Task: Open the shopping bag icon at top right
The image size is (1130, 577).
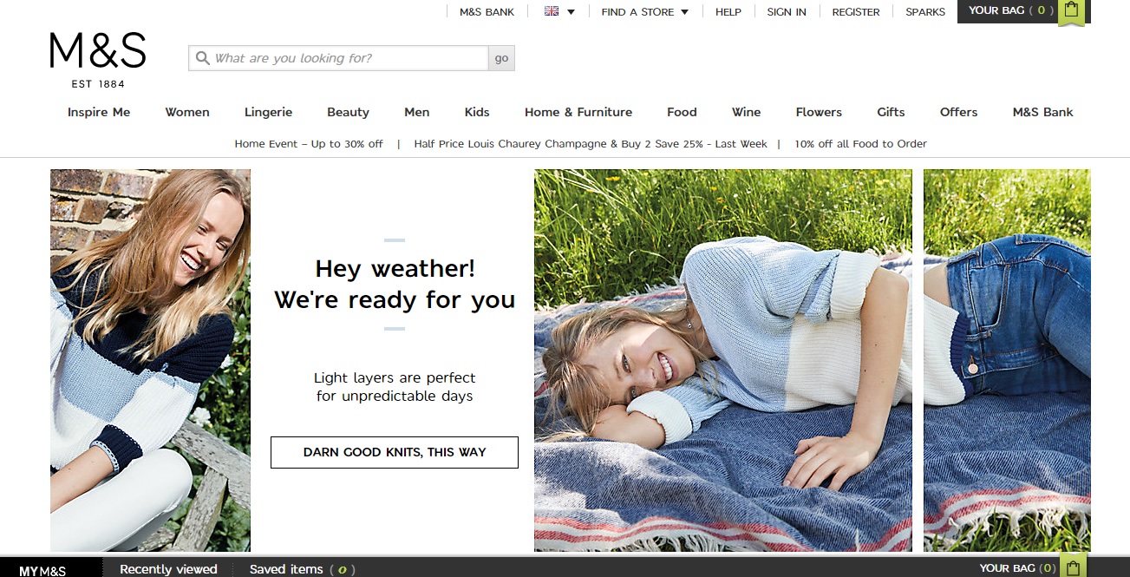Action: pyautogui.click(x=1072, y=12)
